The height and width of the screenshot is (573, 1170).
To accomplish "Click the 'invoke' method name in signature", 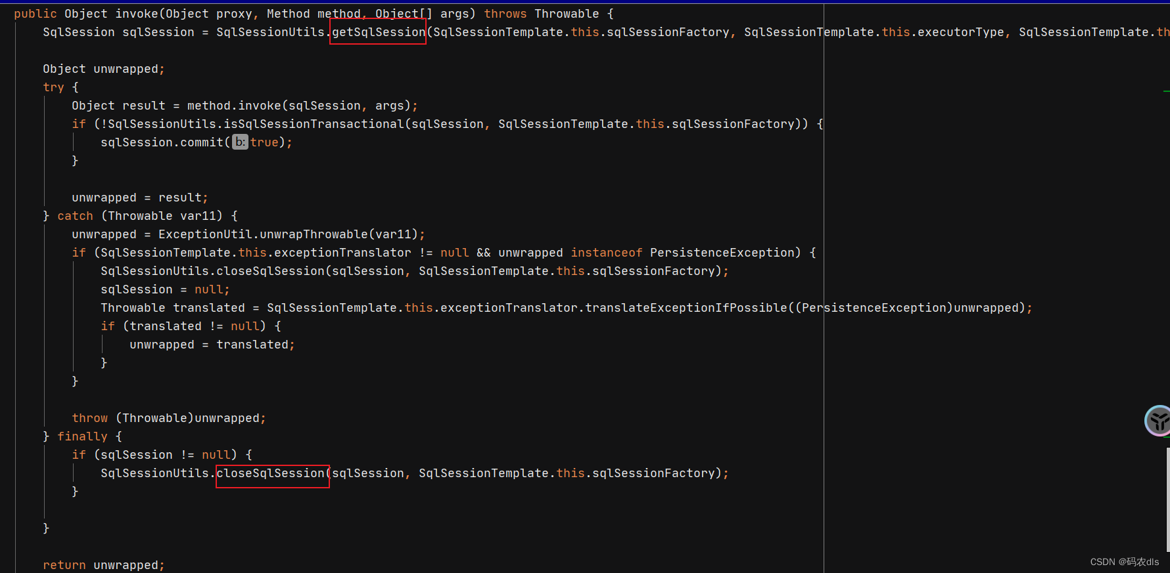I will point(137,14).
